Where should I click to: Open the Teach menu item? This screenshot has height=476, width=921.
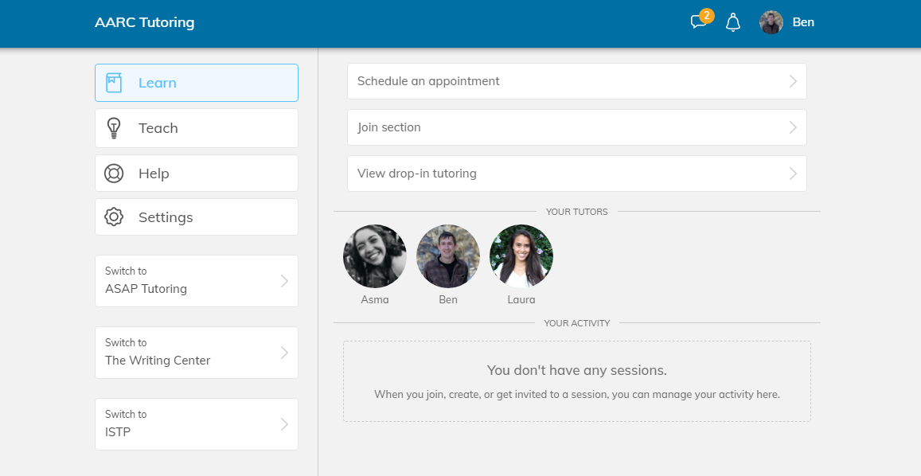[x=197, y=128]
